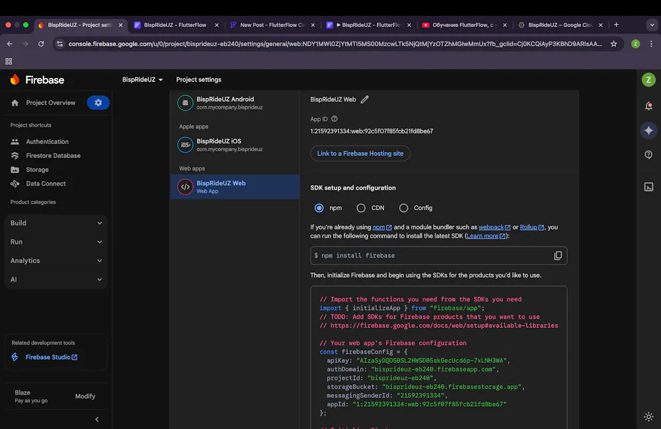Open the Cloud Shell terminal icon

[648, 187]
